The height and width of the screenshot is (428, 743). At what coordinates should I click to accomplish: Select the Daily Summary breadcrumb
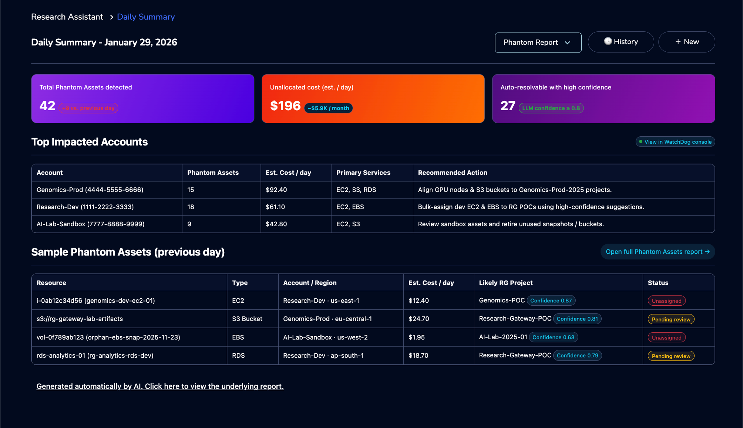tap(146, 17)
